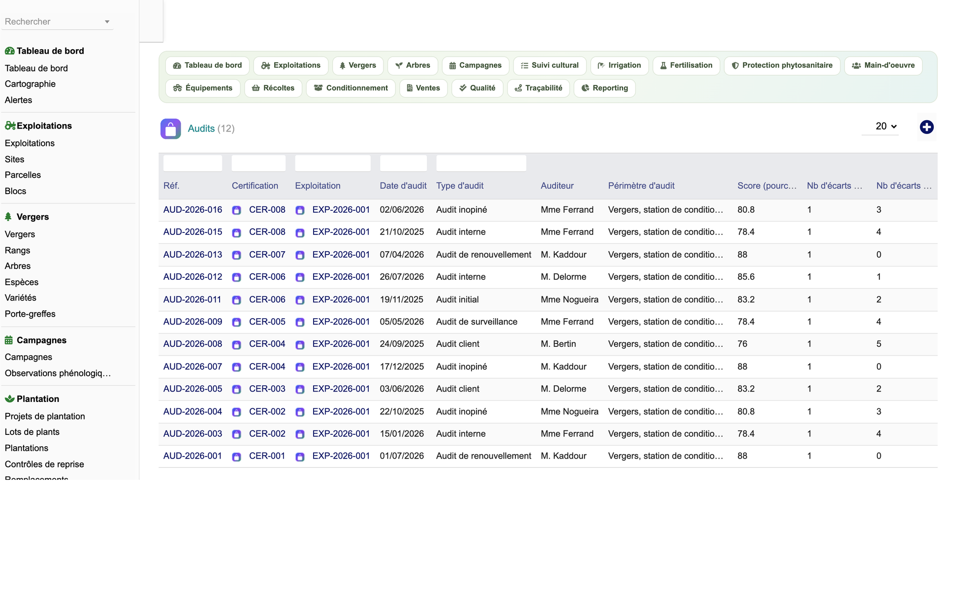Click certification icon in AUD-2026-005 row

237,389
